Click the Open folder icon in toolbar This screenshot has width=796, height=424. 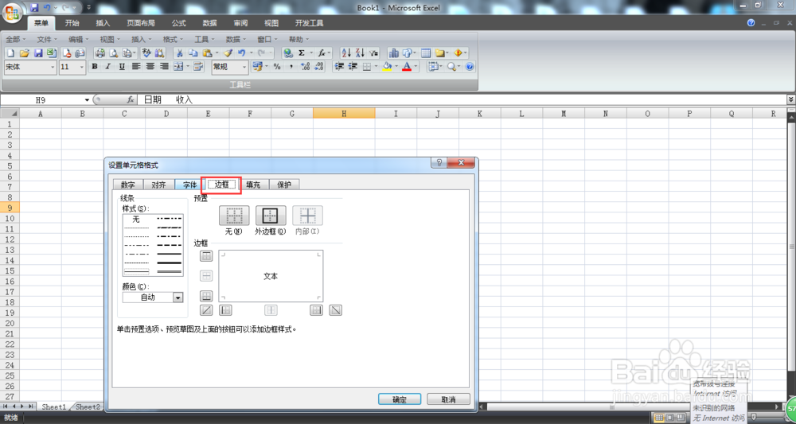click(24, 53)
